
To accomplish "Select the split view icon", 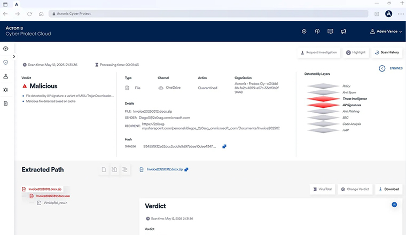I will click(114, 169).
